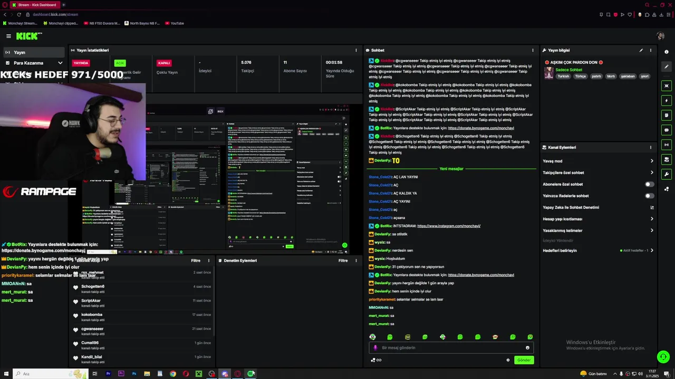Open Monchayi Stream bookmark
This screenshot has height=379, width=675.
(x=20, y=23)
